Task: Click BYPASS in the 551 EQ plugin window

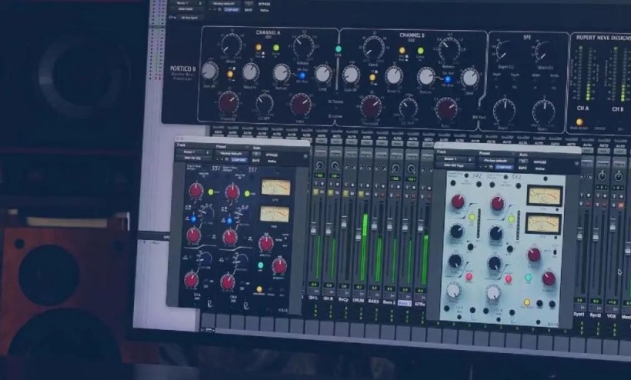Action: tap(272, 155)
